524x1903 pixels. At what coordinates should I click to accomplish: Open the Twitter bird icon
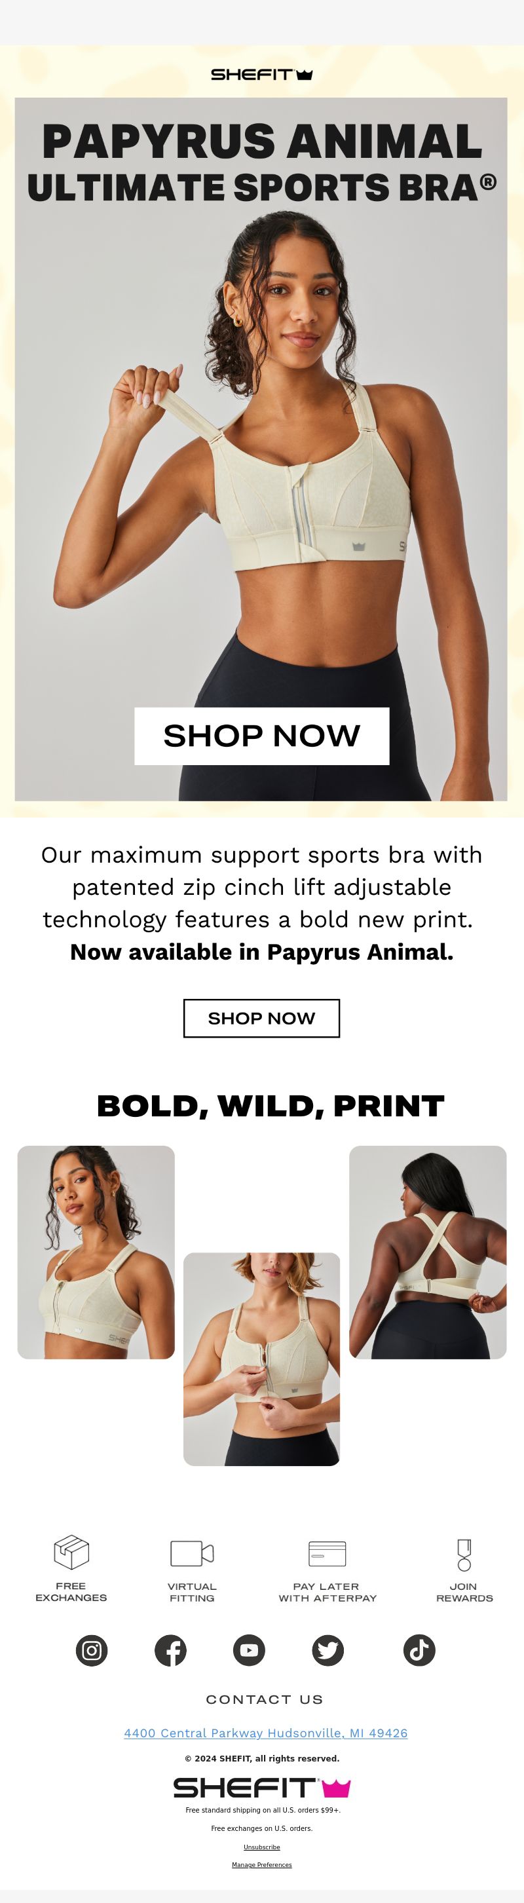(327, 1649)
